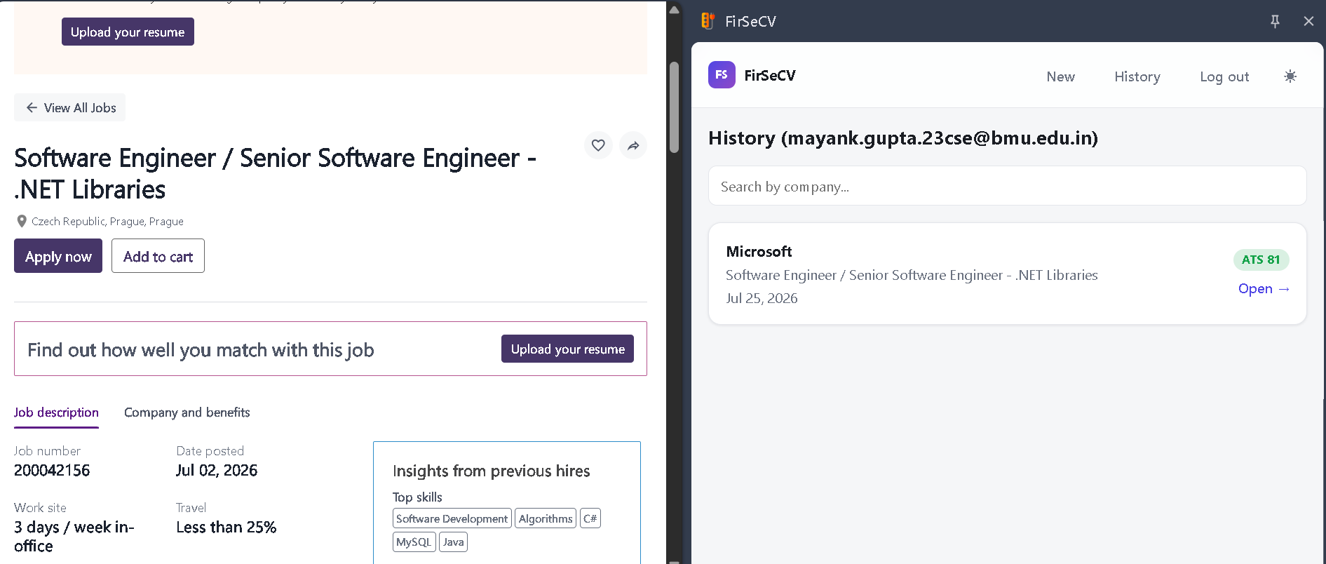Add the job to cart
Viewport: 1326px width, 564px height.
158,256
